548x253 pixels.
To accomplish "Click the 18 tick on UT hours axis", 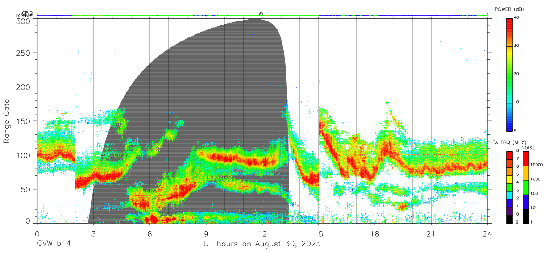I will click(x=374, y=233).
